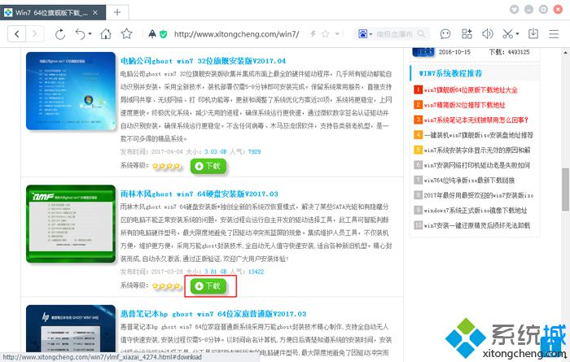Click the magnifier search icon
Screen dimensions: 570x362
click(x=421, y=34)
